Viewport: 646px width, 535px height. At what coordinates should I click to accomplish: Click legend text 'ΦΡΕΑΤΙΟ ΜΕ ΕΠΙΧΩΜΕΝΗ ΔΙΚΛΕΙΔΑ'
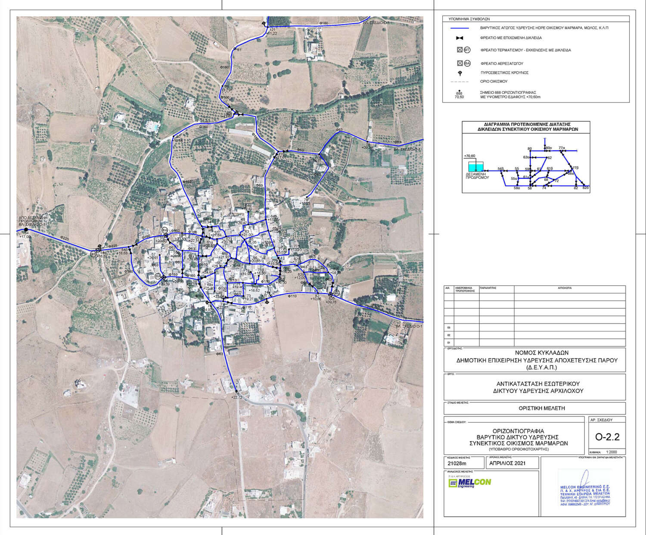511,38
